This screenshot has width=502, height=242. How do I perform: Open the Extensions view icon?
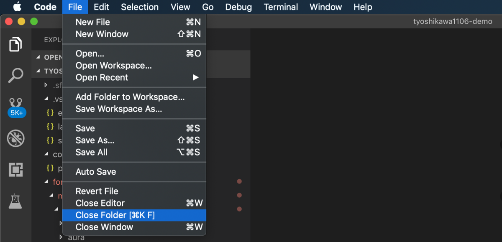[15, 170]
